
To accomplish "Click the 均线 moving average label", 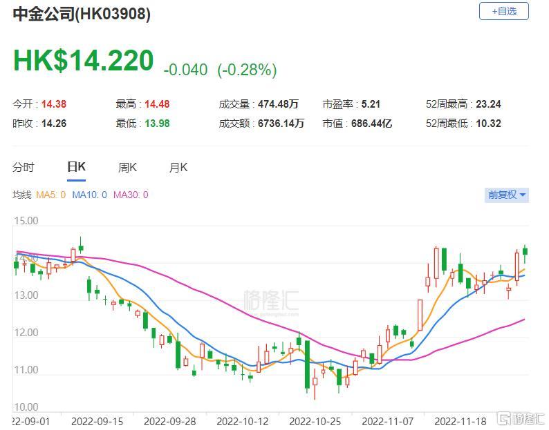I will coord(22,195).
